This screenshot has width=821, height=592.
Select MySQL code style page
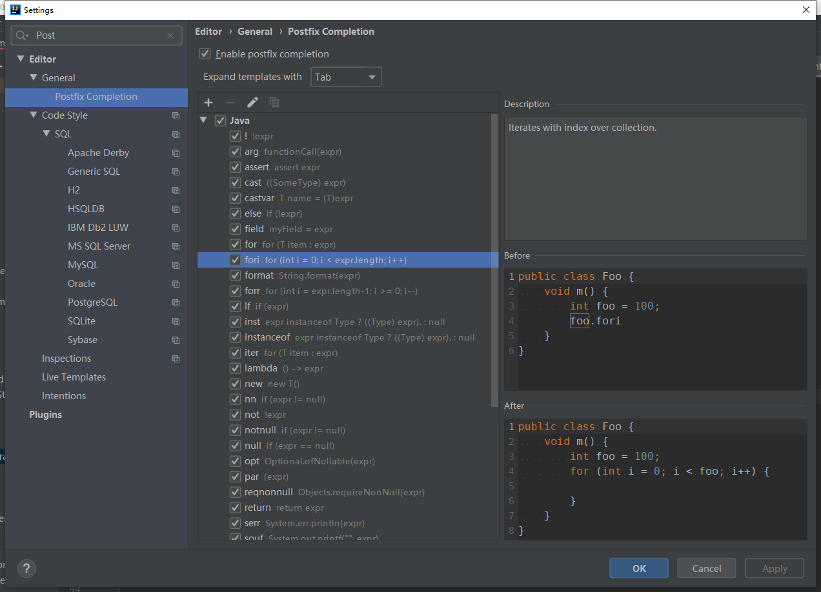(83, 265)
